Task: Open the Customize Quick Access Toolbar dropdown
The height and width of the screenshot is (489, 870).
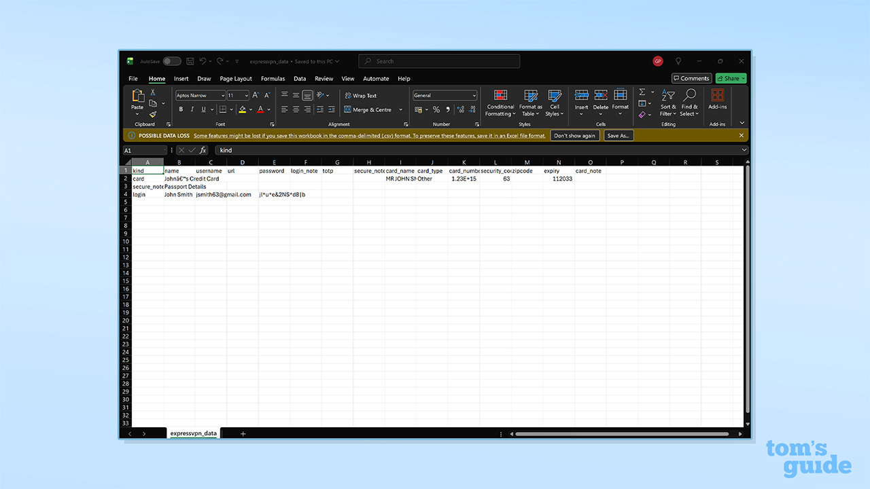Action: click(x=237, y=61)
